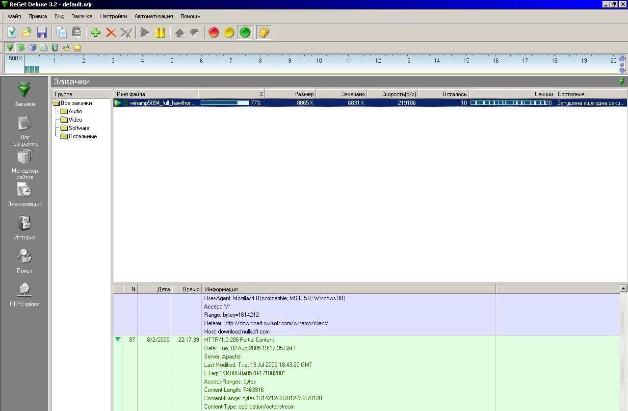Toggle the green speed mode button
Image resolution: width=628 pixels, height=411 pixels.
245,33
